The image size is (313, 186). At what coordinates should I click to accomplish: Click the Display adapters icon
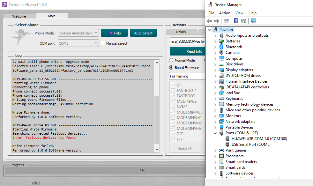pyautogui.click(x=221, y=70)
